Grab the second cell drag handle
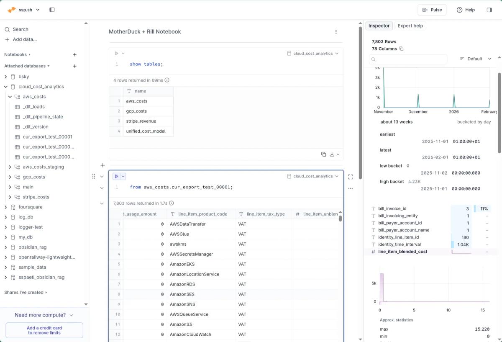502x342 pixels. [94, 176]
